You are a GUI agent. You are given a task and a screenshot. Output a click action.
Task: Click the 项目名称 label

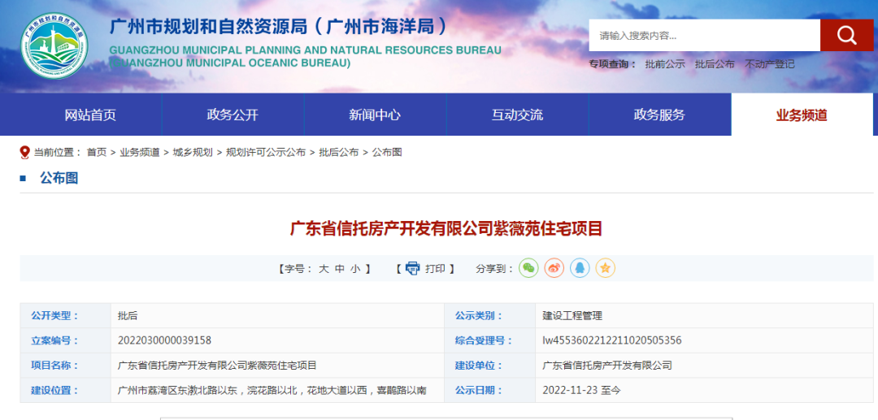click(x=55, y=366)
